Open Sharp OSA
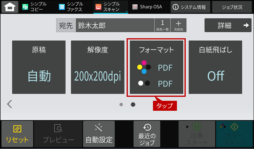 [x=147, y=7]
